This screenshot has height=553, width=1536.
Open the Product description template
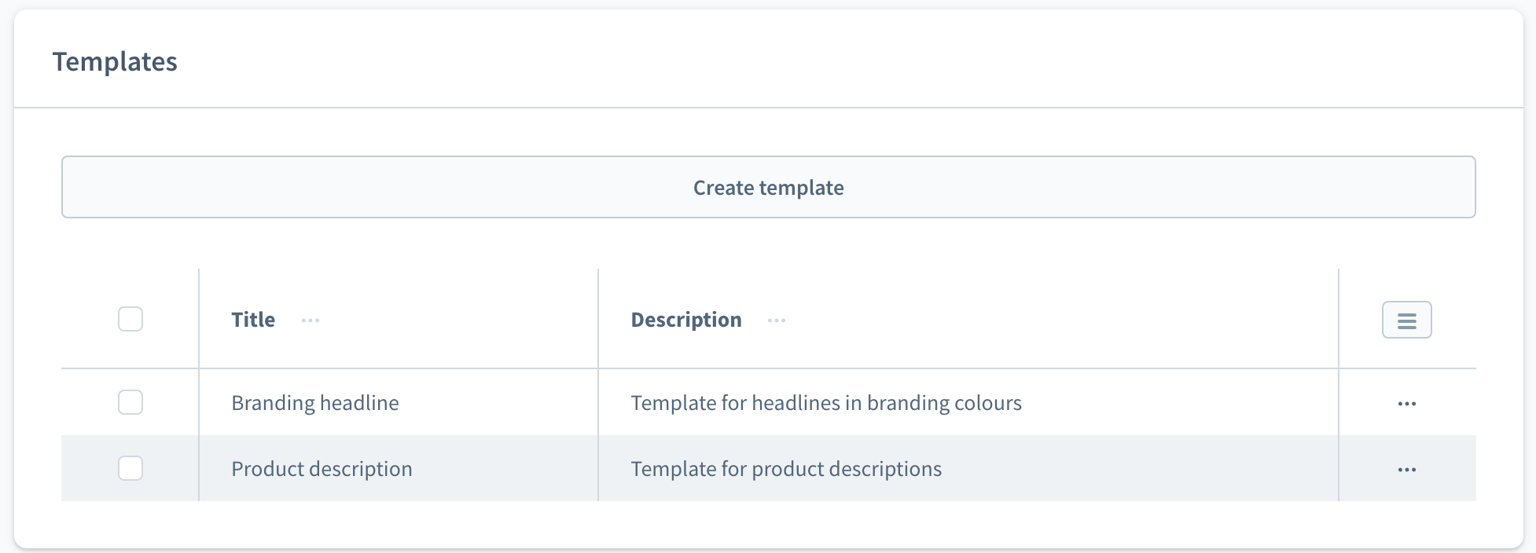tap(322, 469)
